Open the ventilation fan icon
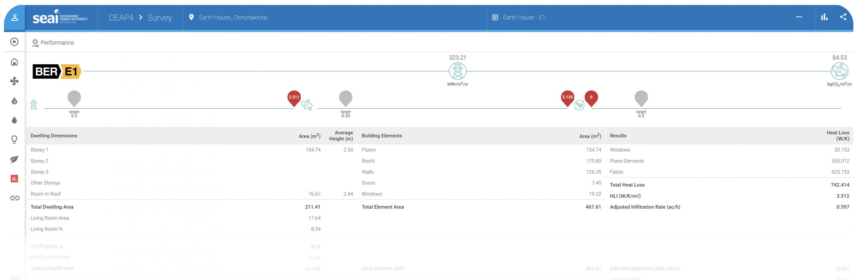856x280 pixels. coord(14,81)
